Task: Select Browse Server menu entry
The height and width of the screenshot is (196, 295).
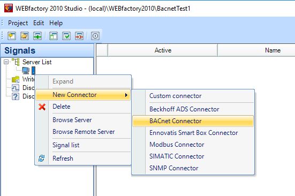Action: [x=83, y=120]
